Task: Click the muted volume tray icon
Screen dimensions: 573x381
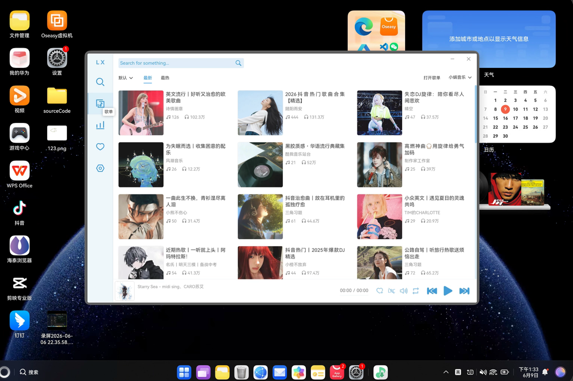Action: tap(482, 372)
